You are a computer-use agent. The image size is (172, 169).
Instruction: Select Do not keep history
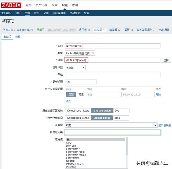coord(78,111)
